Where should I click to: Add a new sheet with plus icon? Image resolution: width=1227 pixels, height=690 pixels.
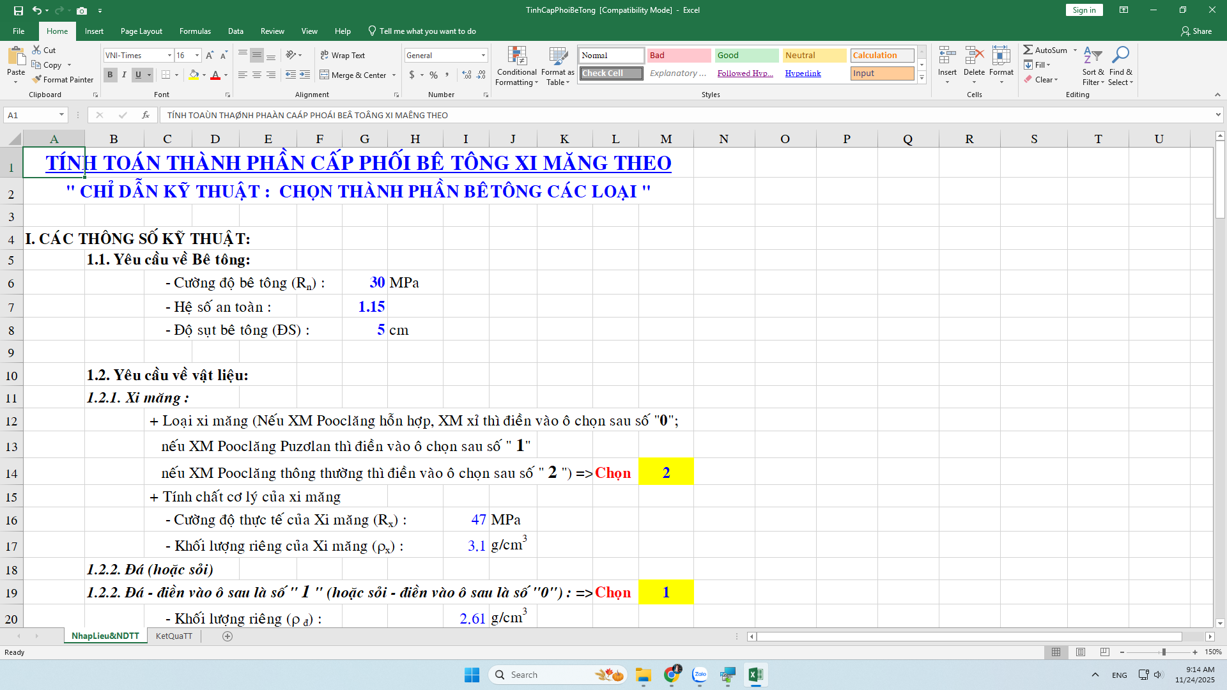click(228, 636)
